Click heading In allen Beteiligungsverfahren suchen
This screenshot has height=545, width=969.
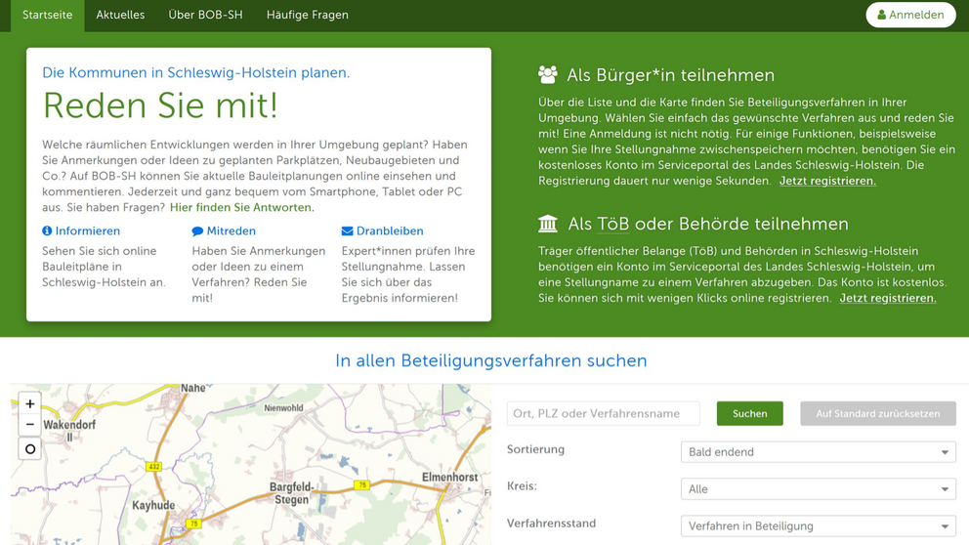tap(491, 360)
